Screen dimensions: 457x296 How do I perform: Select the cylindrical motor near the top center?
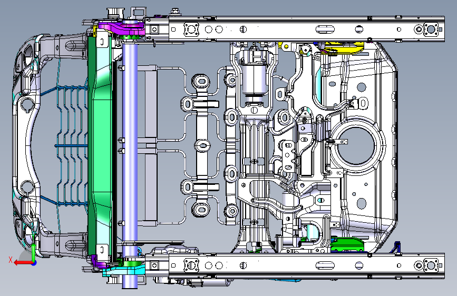click(x=255, y=79)
